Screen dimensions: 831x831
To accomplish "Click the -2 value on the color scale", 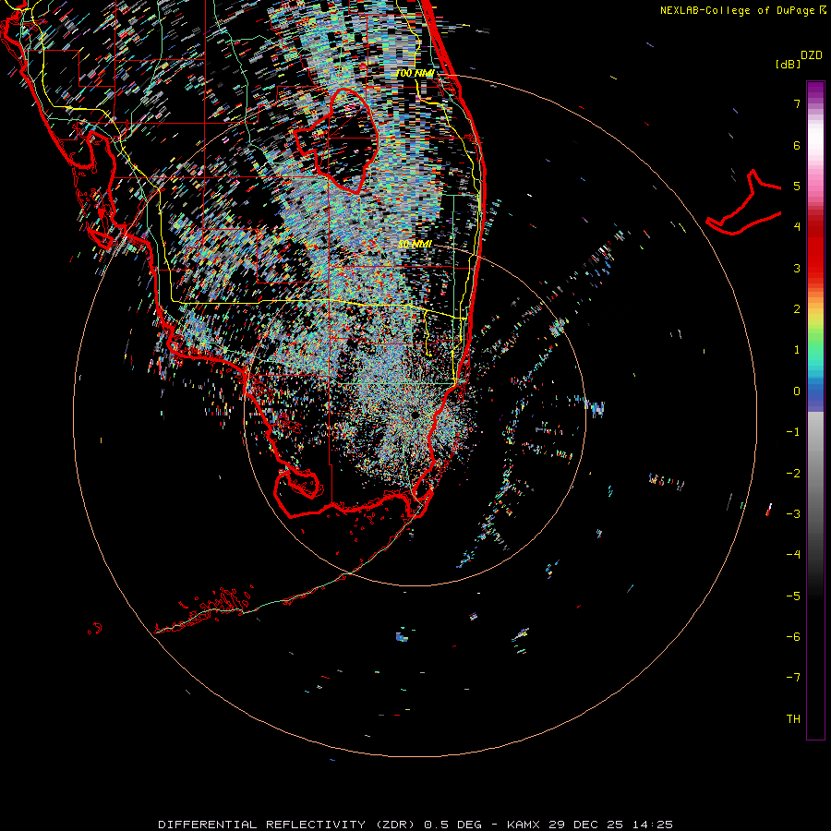I will point(793,474).
